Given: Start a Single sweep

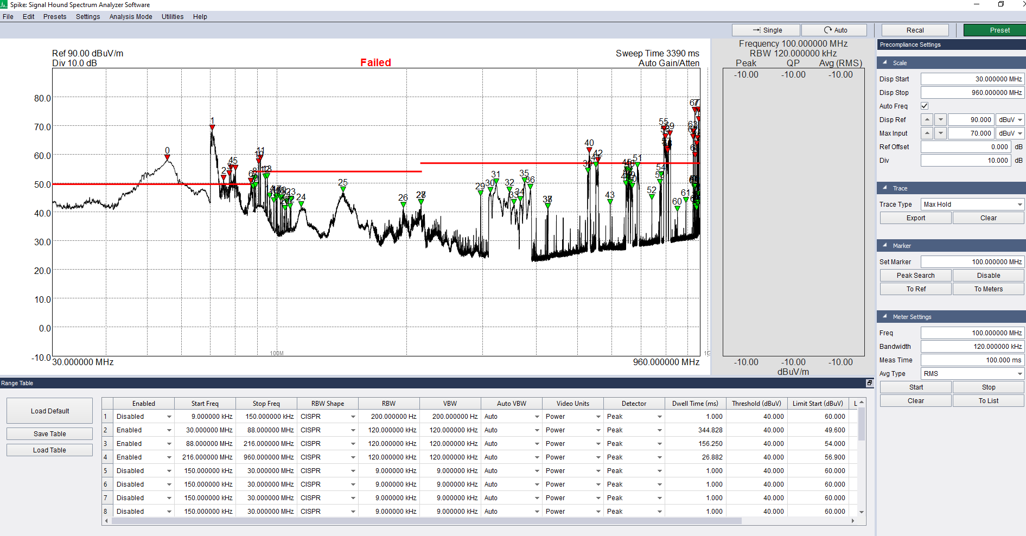Looking at the screenshot, I should 766,30.
